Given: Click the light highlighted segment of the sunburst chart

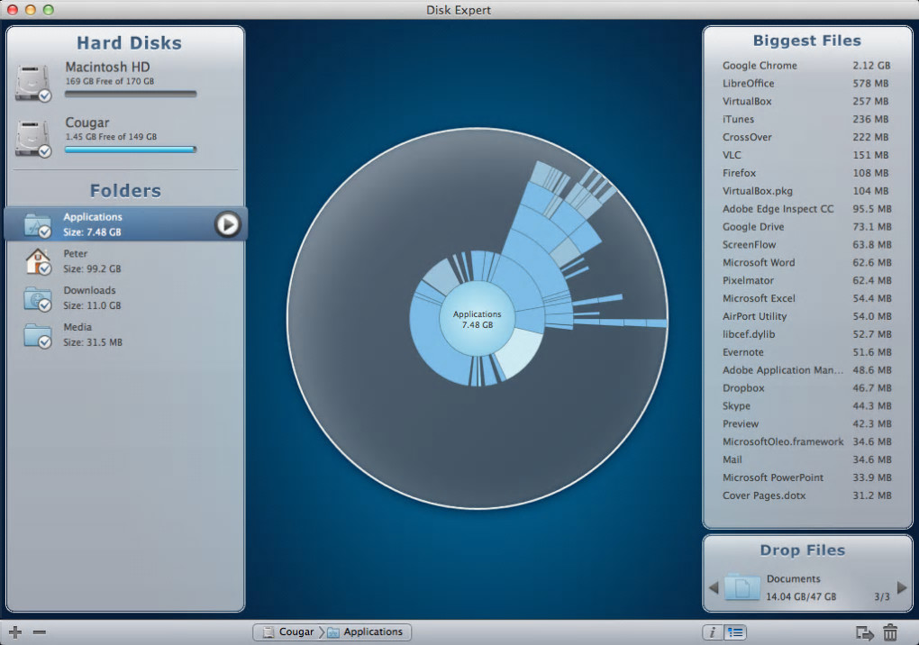Looking at the screenshot, I should point(520,352).
